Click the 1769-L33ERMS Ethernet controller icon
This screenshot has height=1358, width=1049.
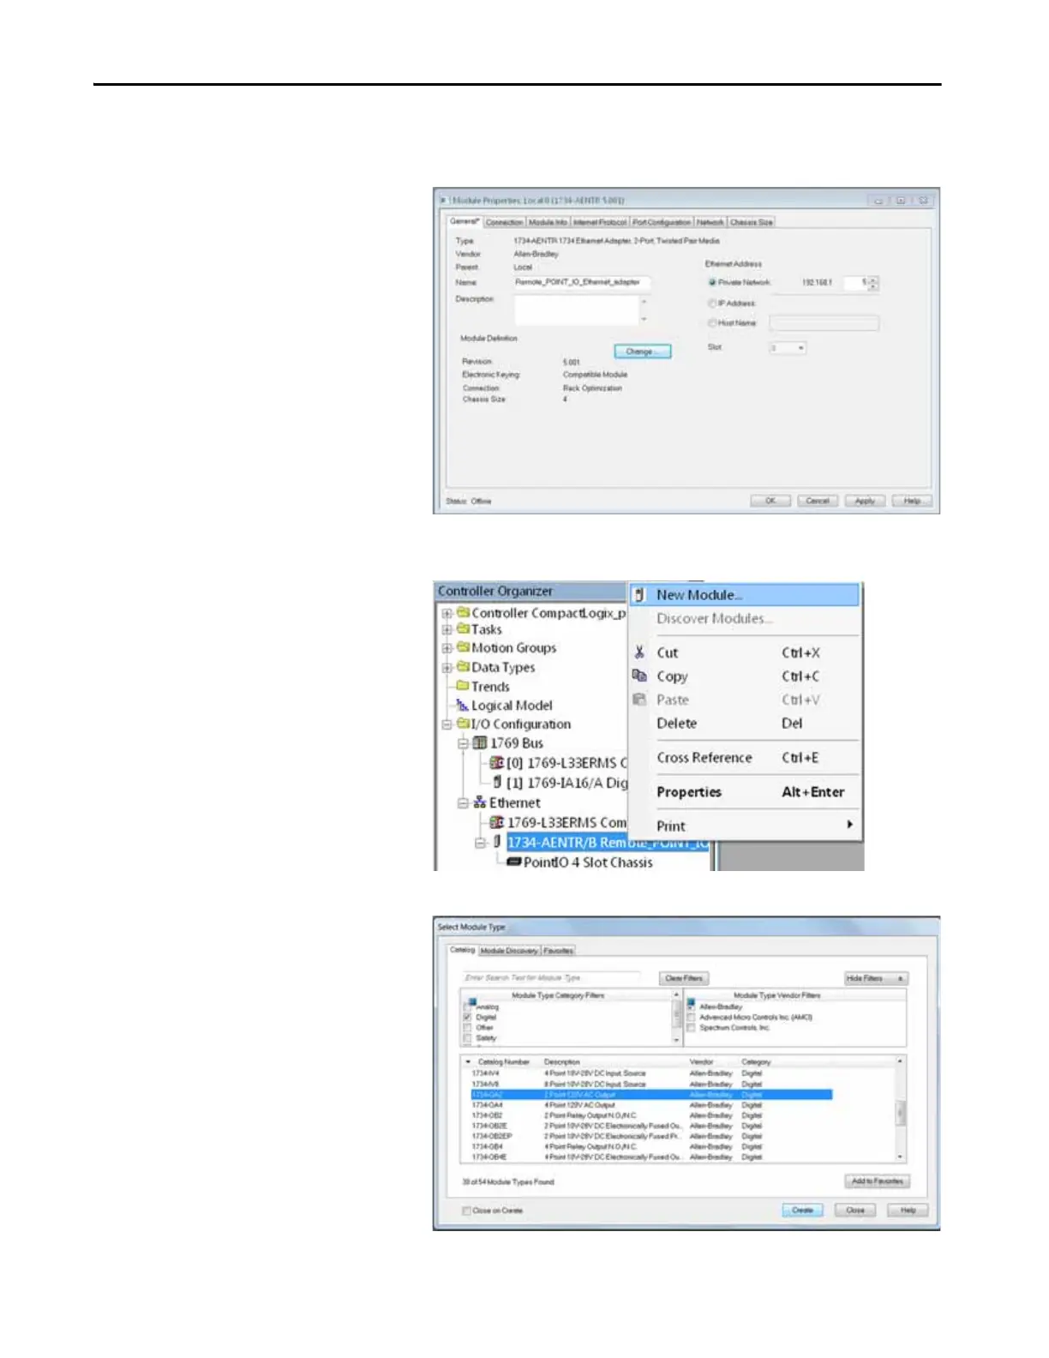[x=496, y=822]
